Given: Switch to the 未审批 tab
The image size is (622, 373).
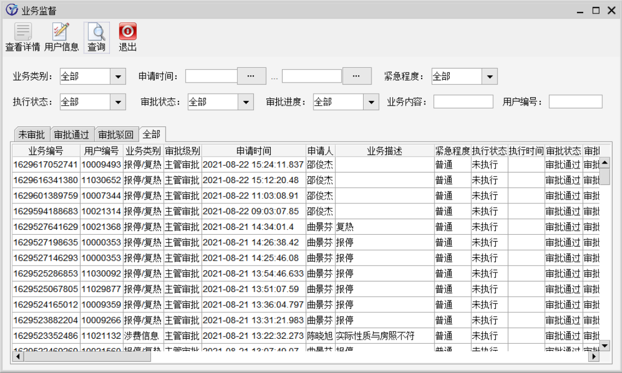Looking at the screenshot, I should 32,135.
